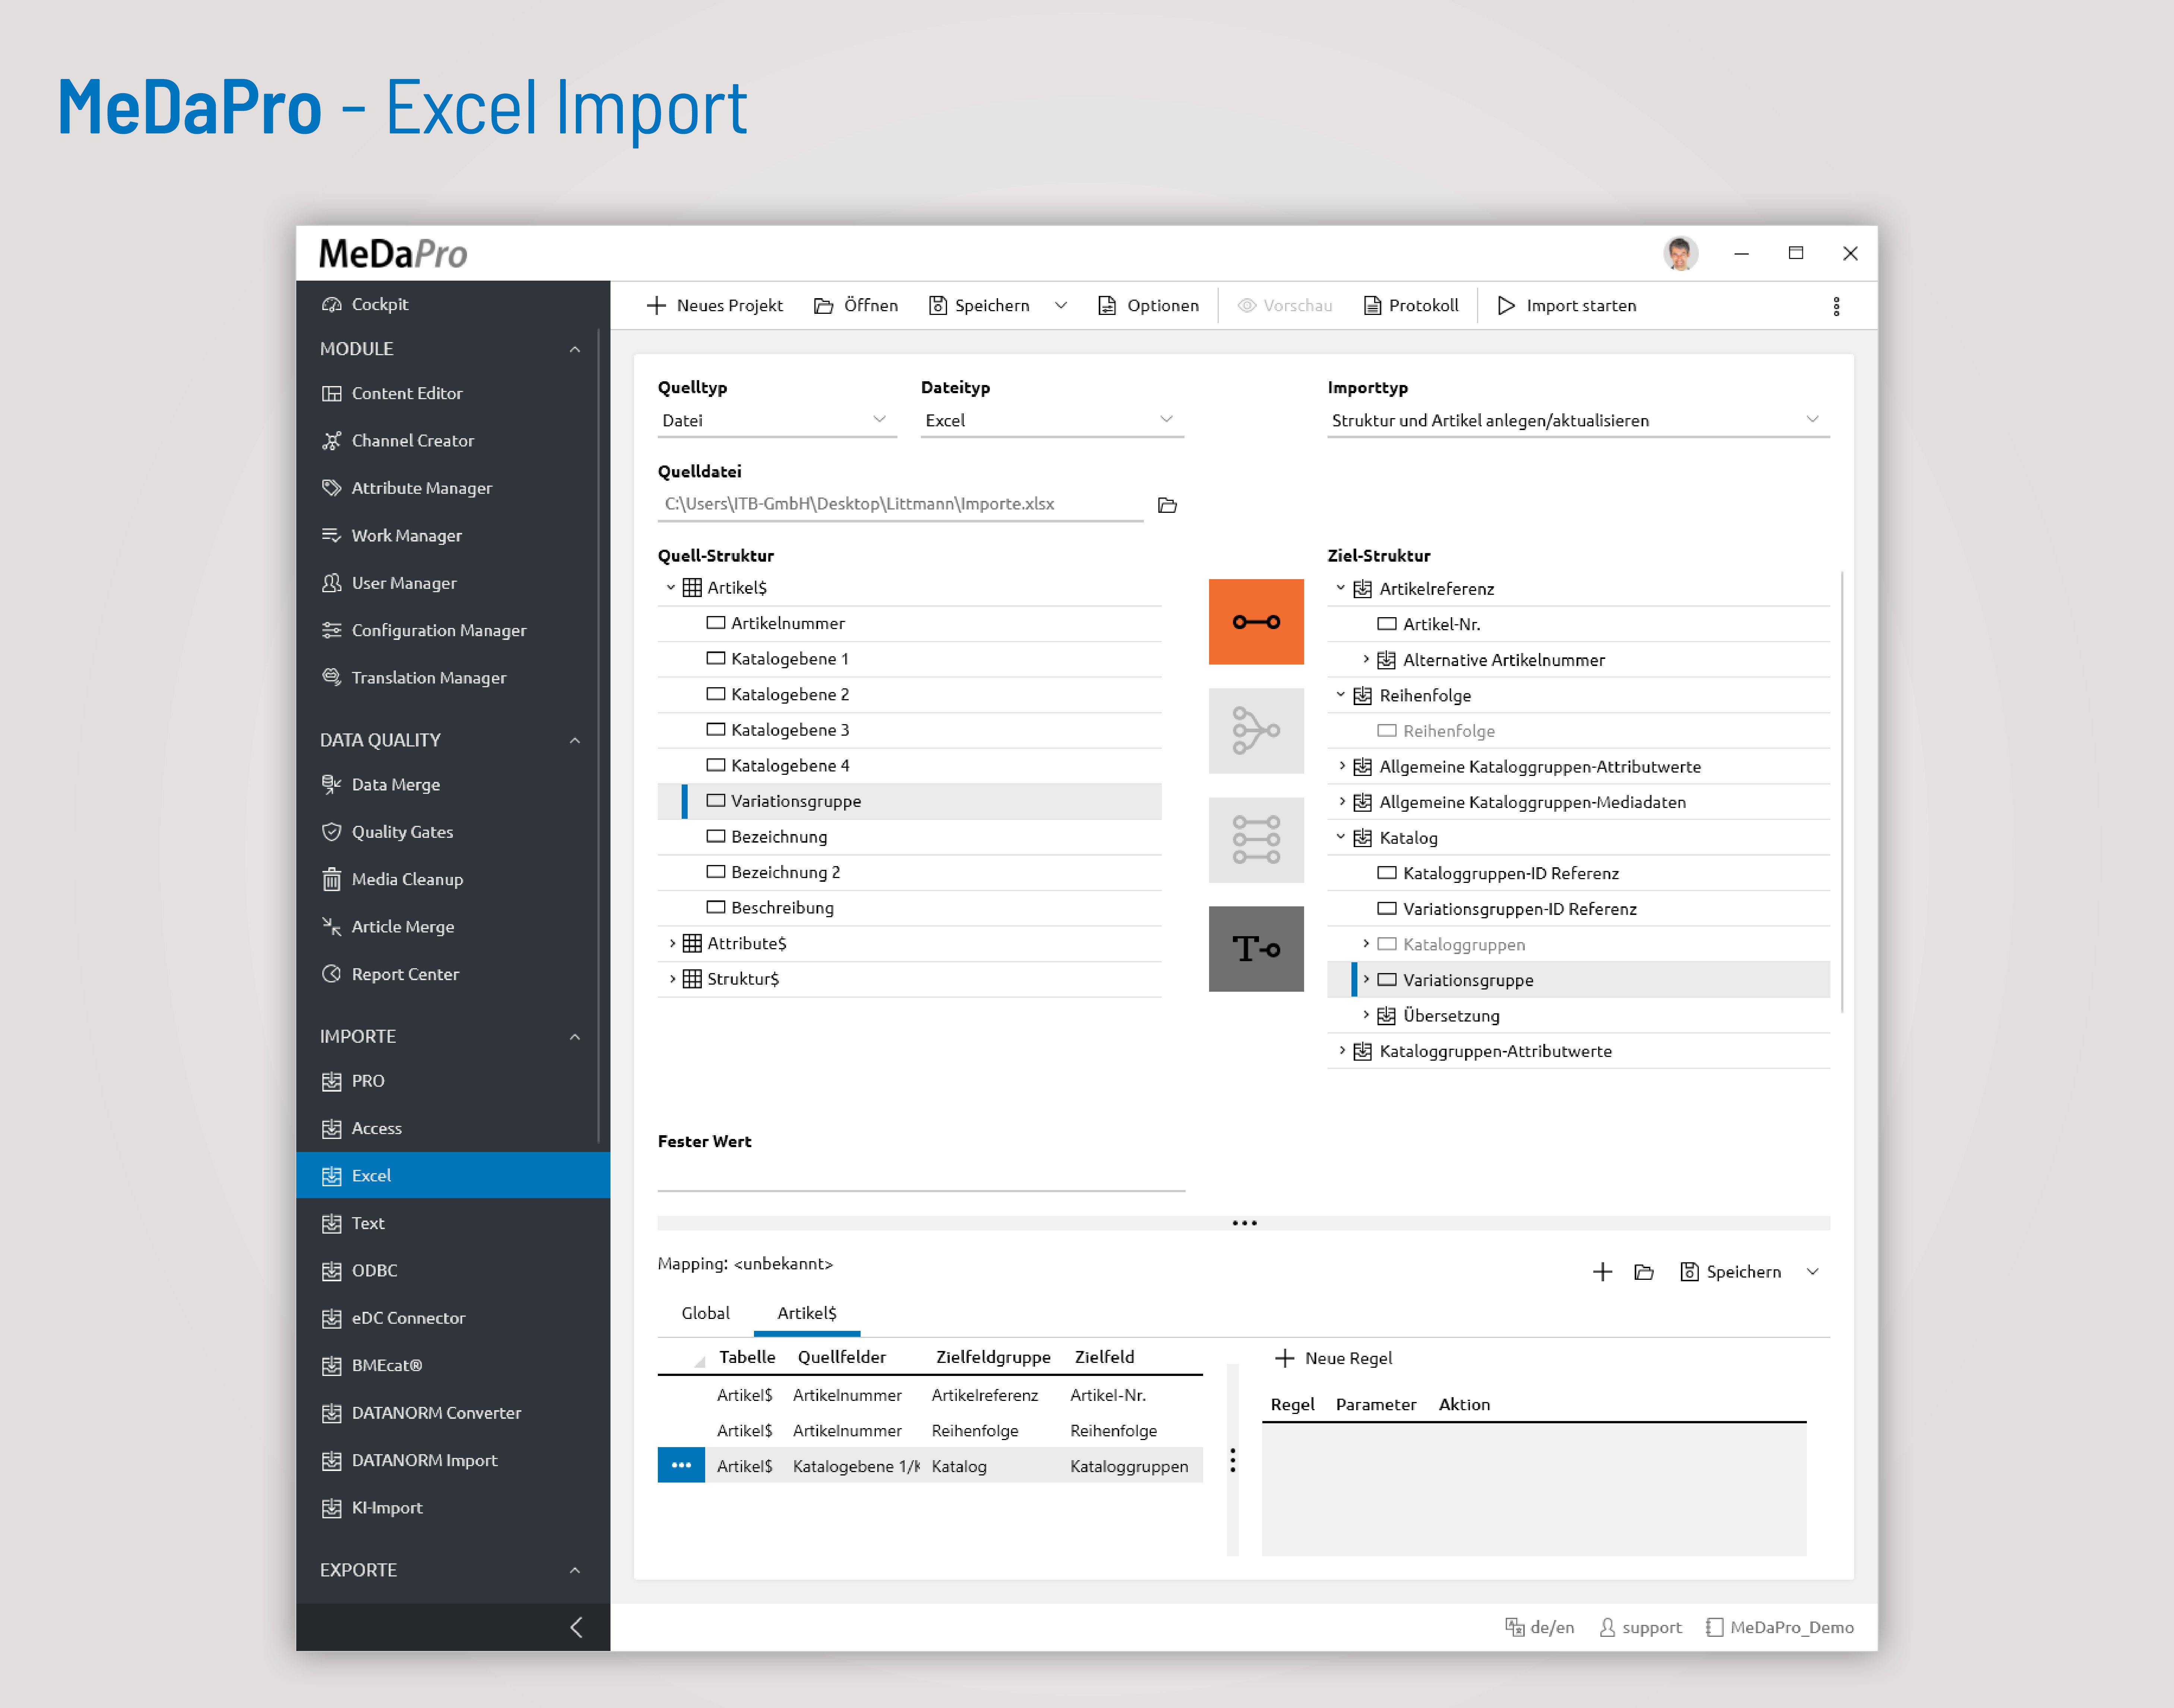Click Import starten

(x=1566, y=306)
